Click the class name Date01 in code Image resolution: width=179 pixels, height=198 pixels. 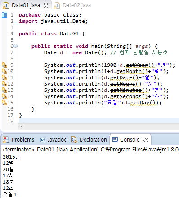click(x=69, y=34)
